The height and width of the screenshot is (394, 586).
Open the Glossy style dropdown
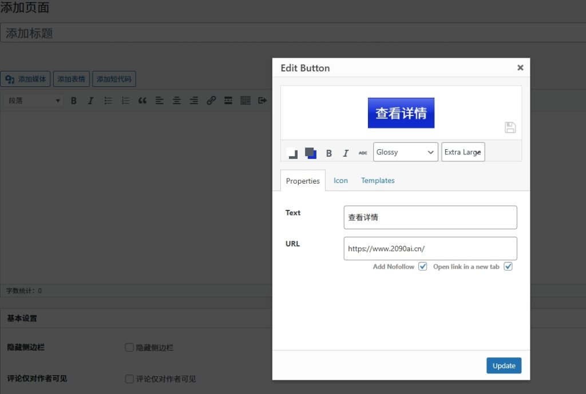click(405, 152)
